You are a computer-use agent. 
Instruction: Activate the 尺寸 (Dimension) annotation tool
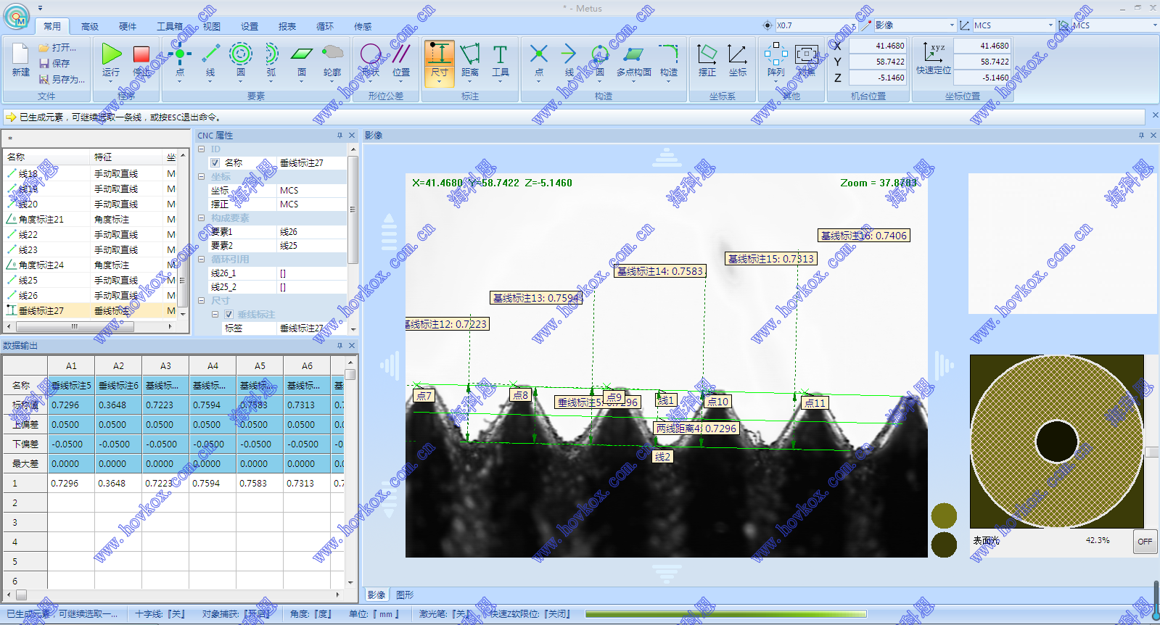[439, 55]
